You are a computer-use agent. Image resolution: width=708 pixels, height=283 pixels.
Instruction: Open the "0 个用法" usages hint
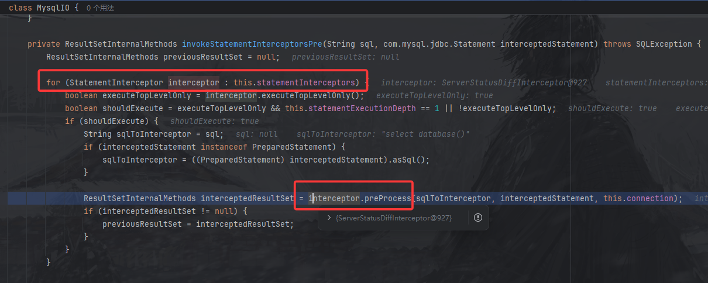[x=100, y=8]
